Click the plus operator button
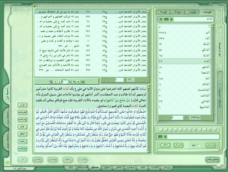Image resolution: width=228 pixels, height=172 pixels. [166, 129]
